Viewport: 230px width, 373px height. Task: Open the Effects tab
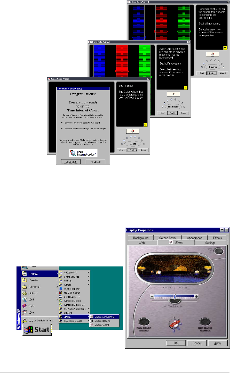[217, 238]
